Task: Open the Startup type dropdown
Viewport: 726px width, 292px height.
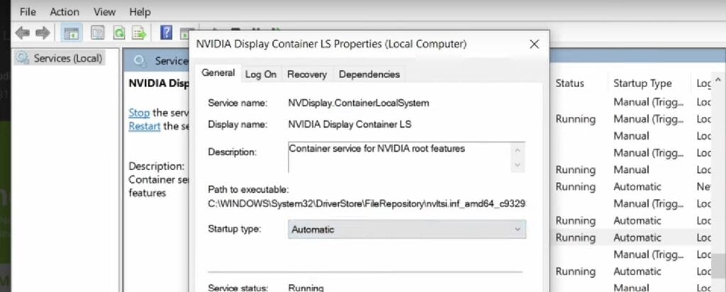Action: 407,229
